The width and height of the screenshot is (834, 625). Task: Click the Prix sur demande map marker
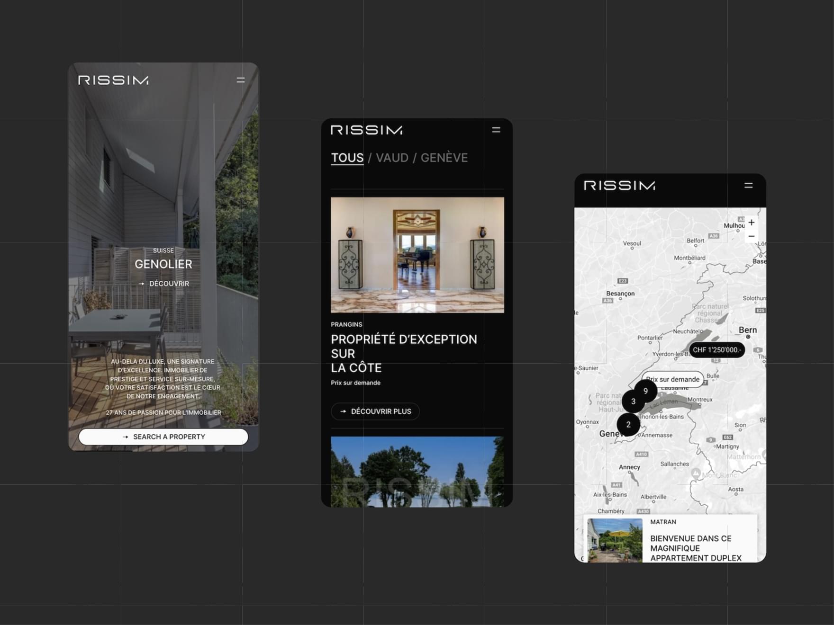click(x=673, y=379)
